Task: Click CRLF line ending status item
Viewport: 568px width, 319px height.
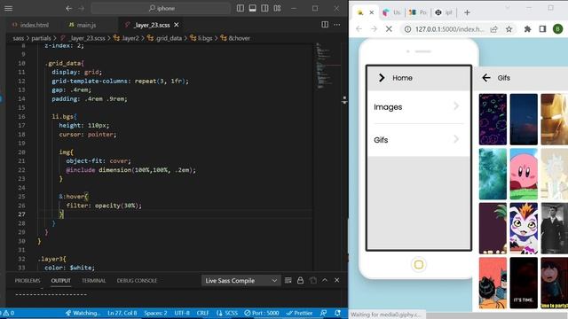Action: [x=203, y=313]
